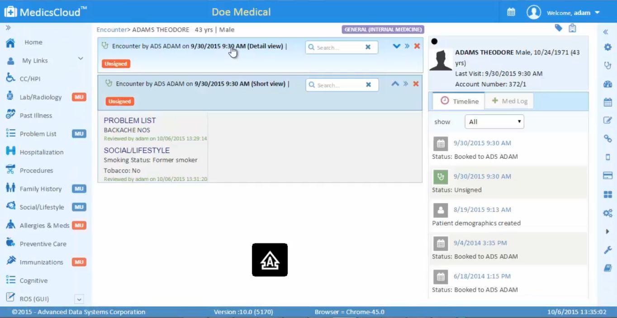Viewport: 617px width, 318px height.
Task: Open Hospitalization section
Action: (42, 152)
